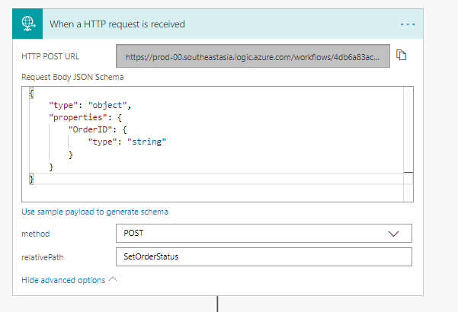The width and height of the screenshot is (458, 312).
Task: Expand the method dropdown arrow
Action: (x=393, y=234)
